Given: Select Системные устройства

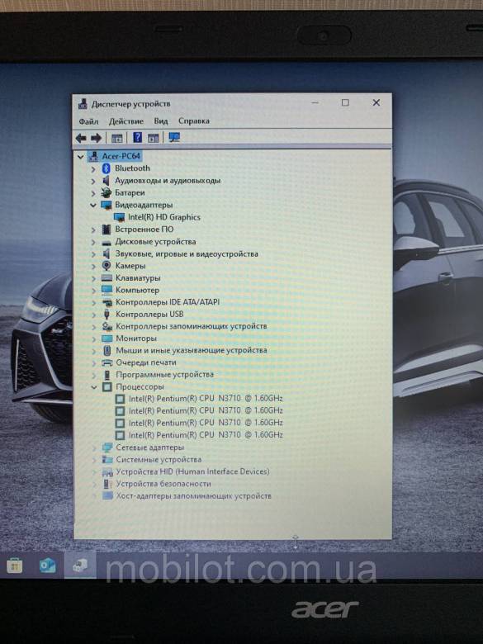Looking at the screenshot, I should point(159,460).
